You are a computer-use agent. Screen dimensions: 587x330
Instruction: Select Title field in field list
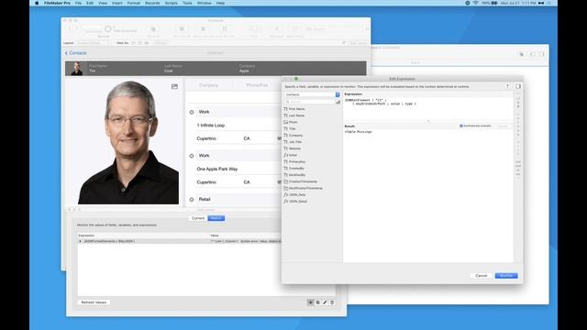[292, 128]
